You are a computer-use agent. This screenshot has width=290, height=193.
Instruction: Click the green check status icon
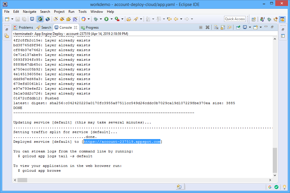coord(276,187)
